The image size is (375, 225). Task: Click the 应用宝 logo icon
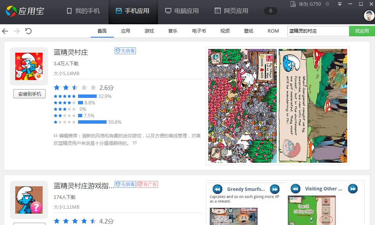[10, 11]
